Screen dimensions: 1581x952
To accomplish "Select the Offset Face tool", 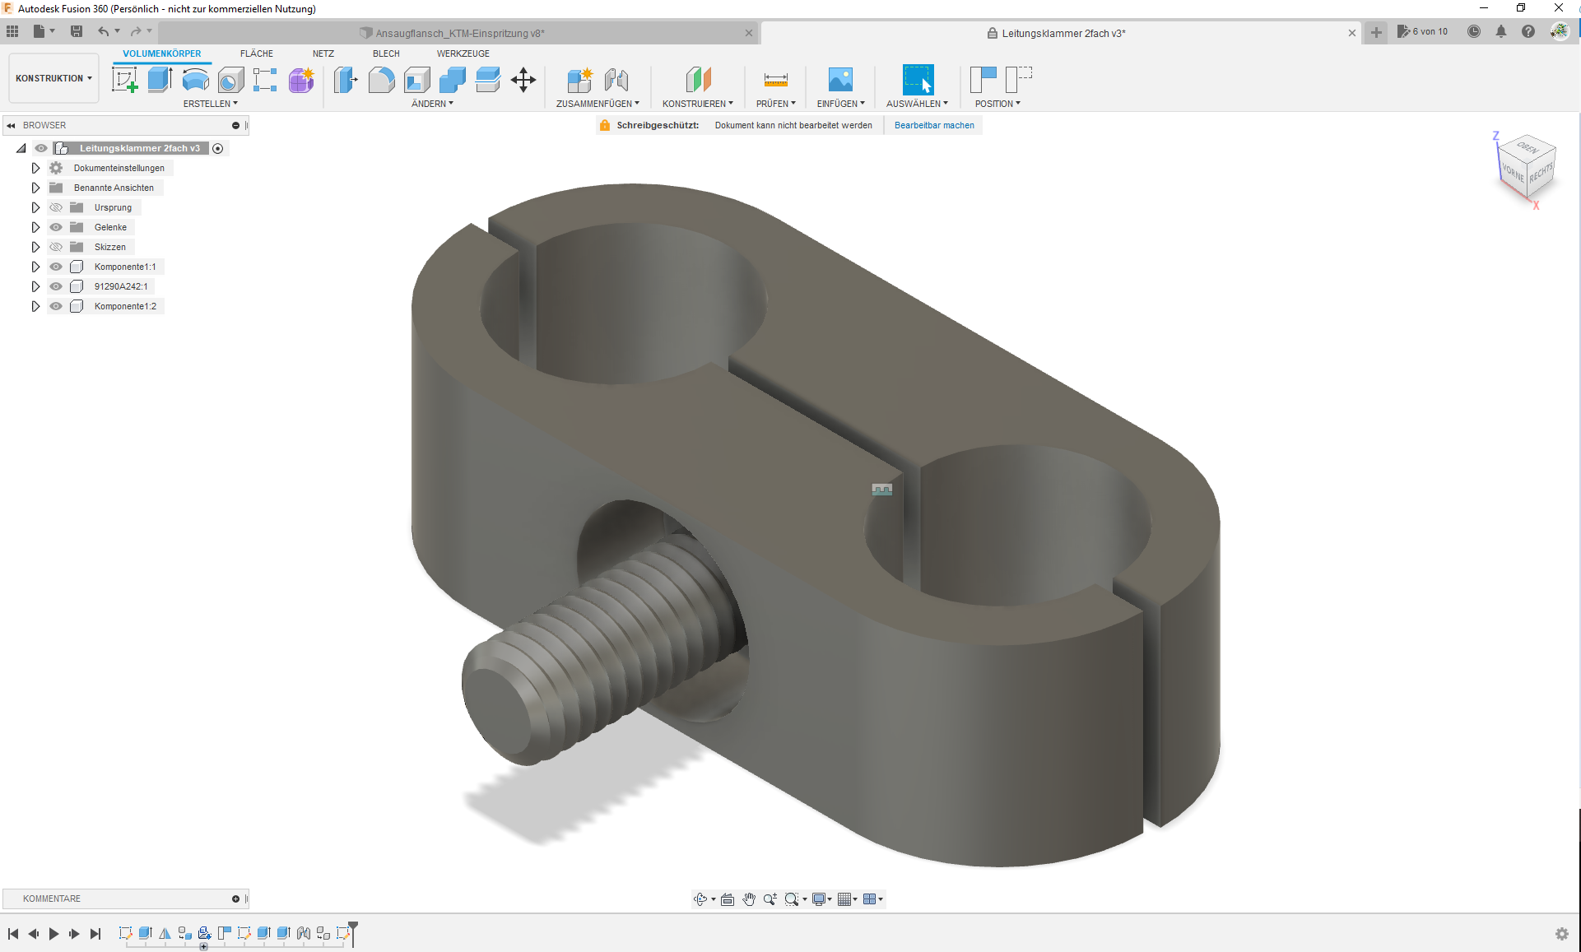I will 488,80.
